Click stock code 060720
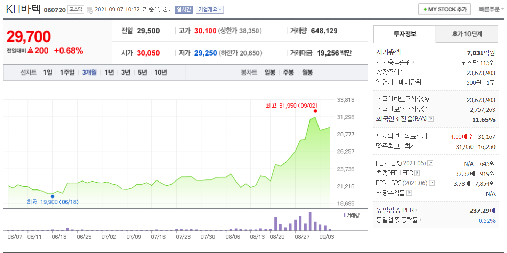 [55, 10]
